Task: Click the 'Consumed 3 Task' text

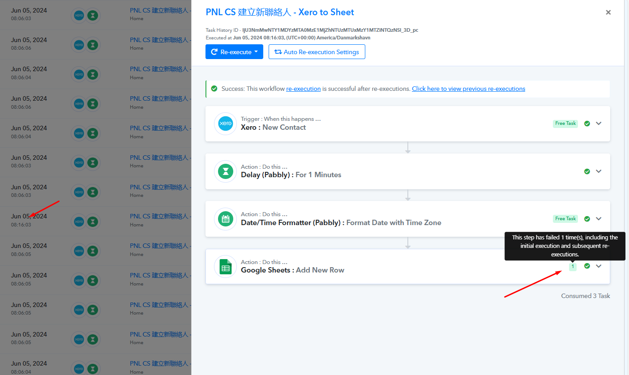Action: coord(586,296)
